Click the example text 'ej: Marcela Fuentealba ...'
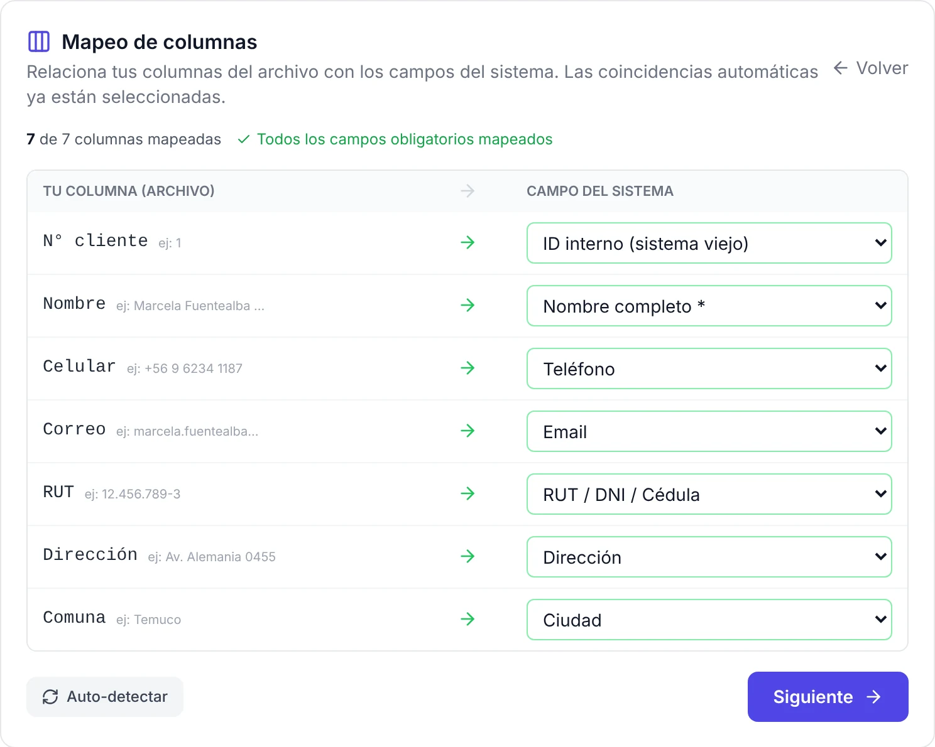 click(x=190, y=306)
